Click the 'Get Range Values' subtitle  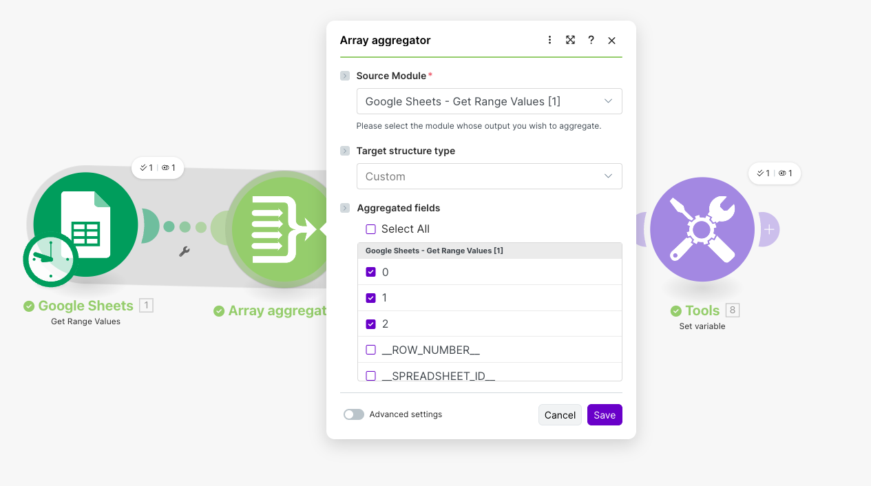(86, 321)
